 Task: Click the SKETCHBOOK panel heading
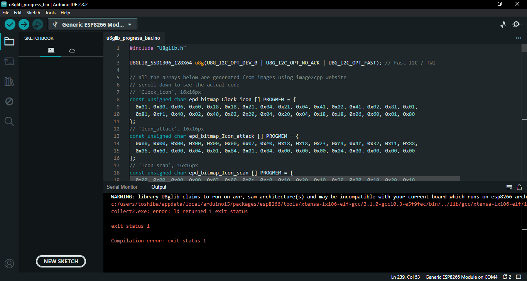pos(39,38)
